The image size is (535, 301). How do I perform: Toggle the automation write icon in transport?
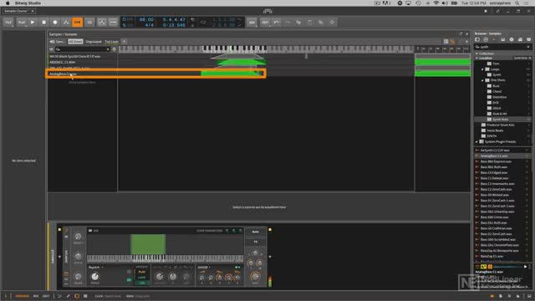(x=66, y=23)
